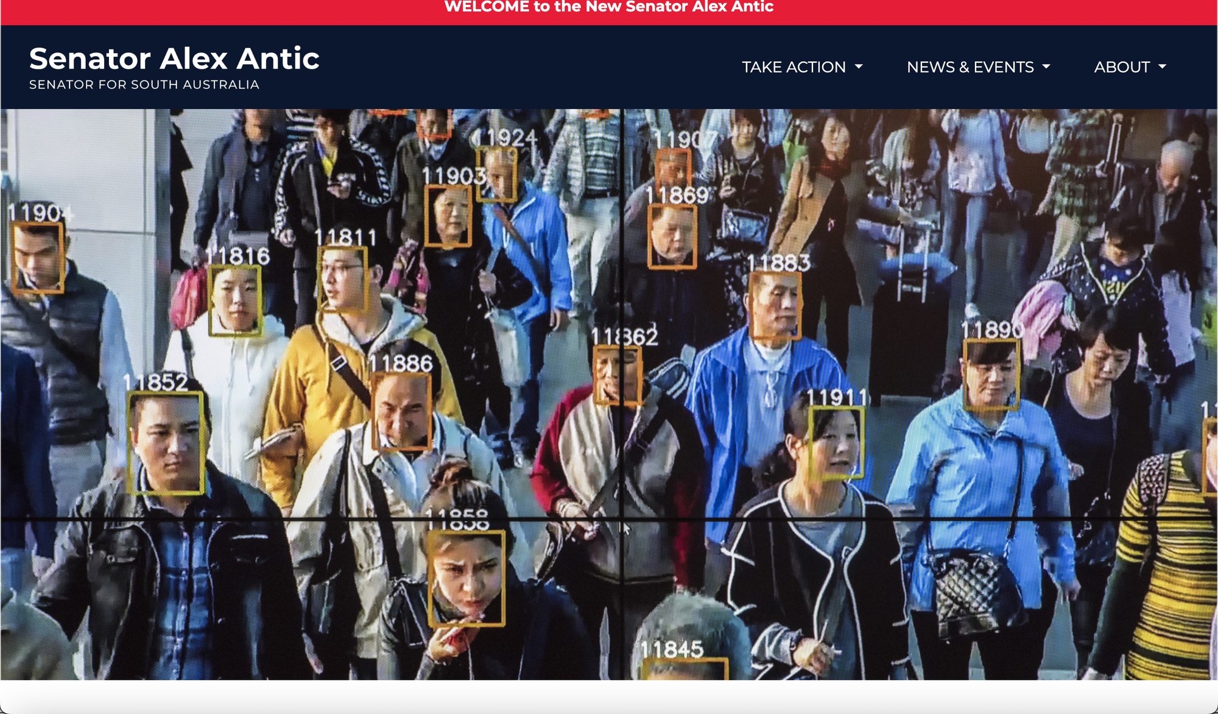1218x714 pixels.
Task: Open the ABOUT menu
Action: (1122, 67)
